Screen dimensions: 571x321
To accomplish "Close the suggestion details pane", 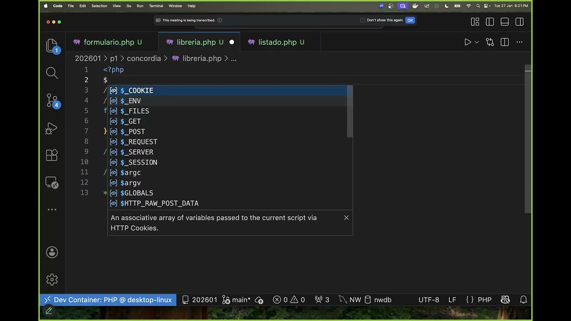I will 346,218.
